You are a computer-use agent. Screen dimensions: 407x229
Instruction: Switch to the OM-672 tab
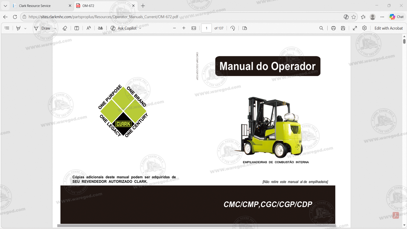point(106,6)
